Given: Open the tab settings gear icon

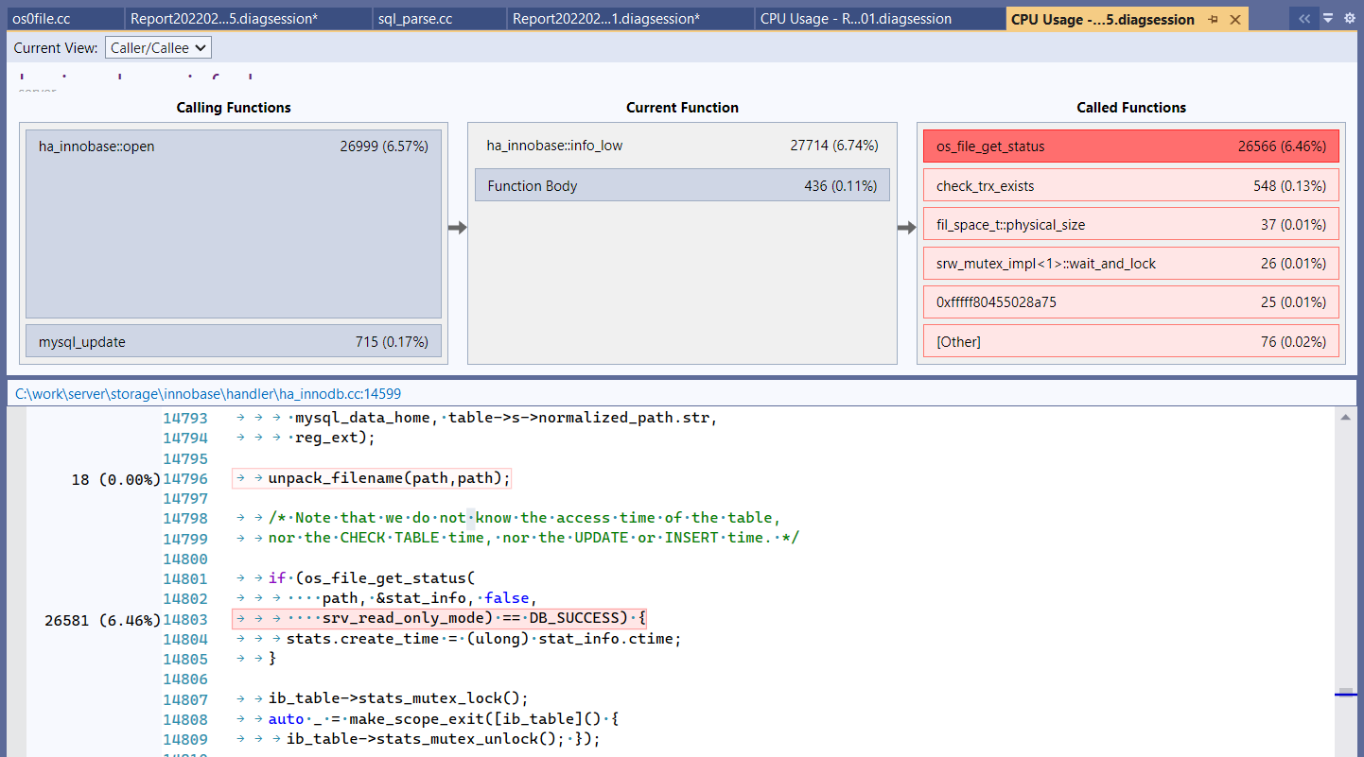Looking at the screenshot, I should click(x=1349, y=19).
